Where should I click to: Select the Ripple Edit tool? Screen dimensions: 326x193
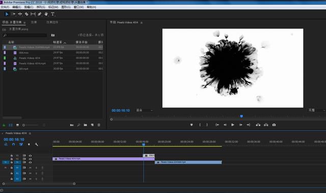pos(20,14)
